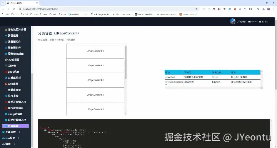Expand the 游戏 menu group

click(x=8, y=144)
